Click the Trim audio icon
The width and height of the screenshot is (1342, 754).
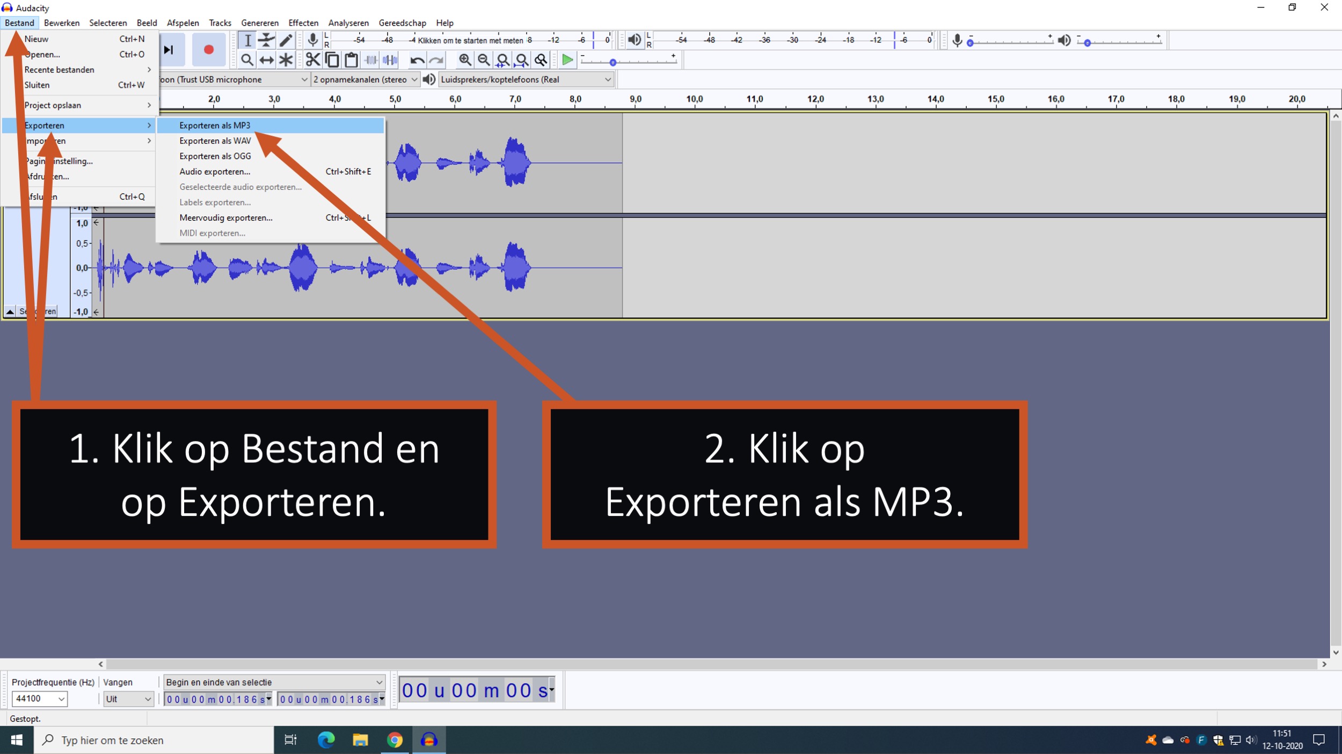point(371,60)
